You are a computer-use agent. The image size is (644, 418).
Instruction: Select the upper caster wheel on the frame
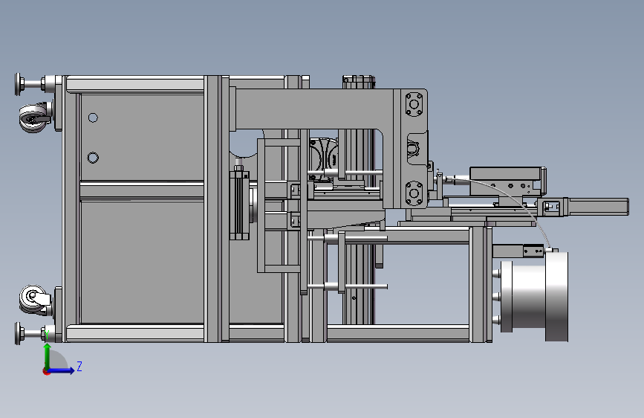(34, 118)
